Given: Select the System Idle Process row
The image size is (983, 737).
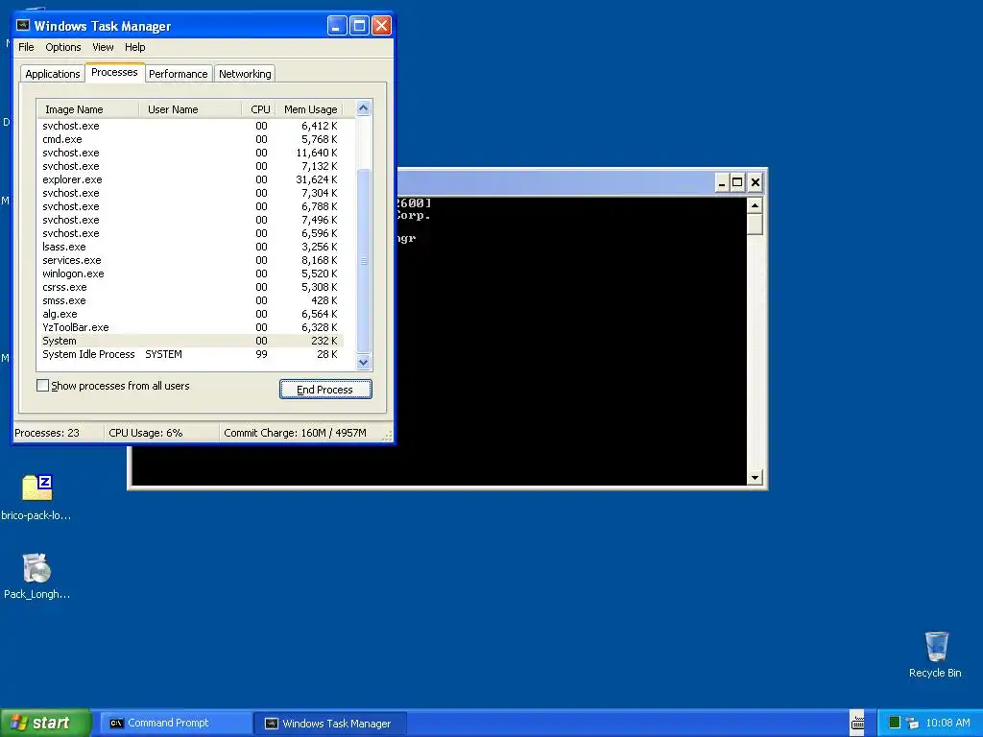Looking at the screenshot, I should coord(191,354).
